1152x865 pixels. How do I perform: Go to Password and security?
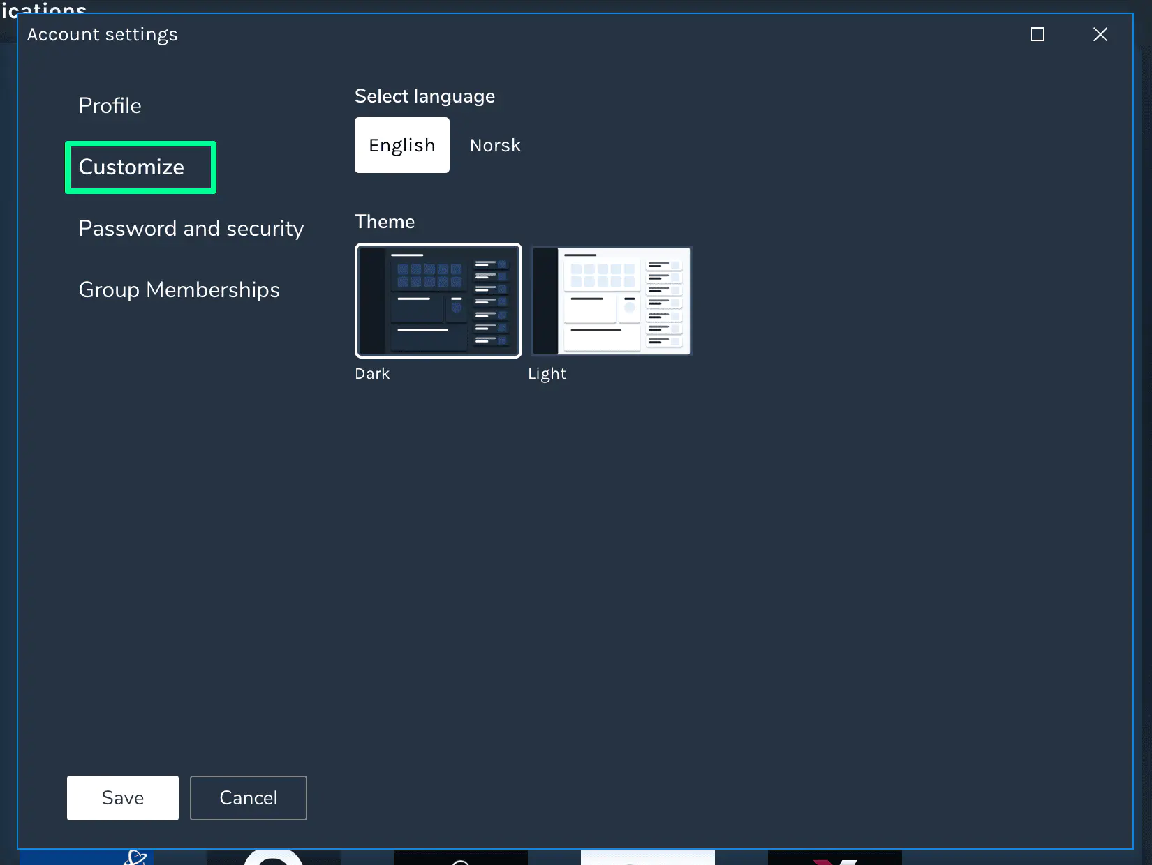tap(191, 229)
